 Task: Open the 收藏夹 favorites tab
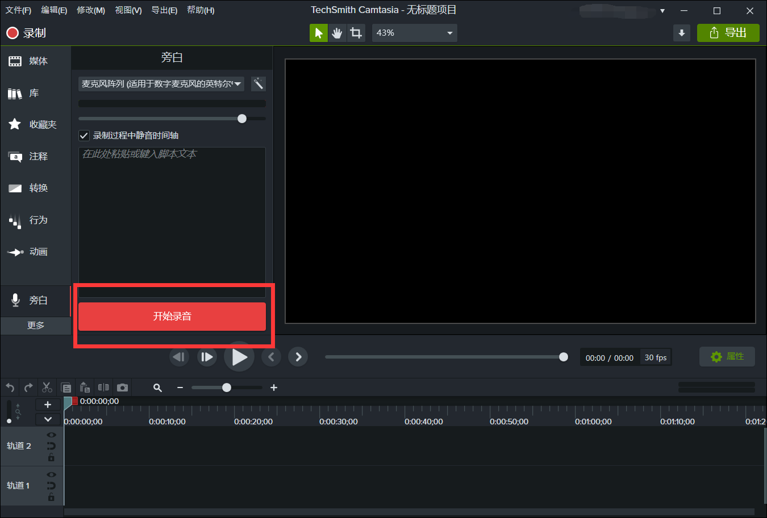click(x=35, y=124)
